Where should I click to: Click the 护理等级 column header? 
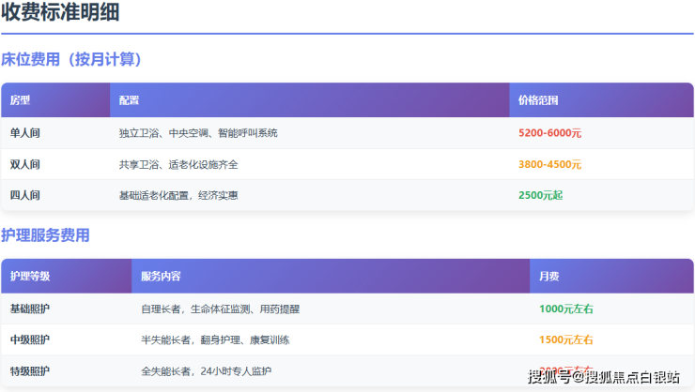30,277
